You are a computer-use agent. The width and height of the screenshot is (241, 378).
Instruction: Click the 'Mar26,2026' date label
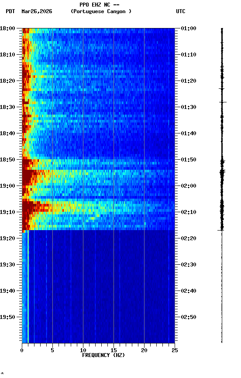tap(37, 11)
